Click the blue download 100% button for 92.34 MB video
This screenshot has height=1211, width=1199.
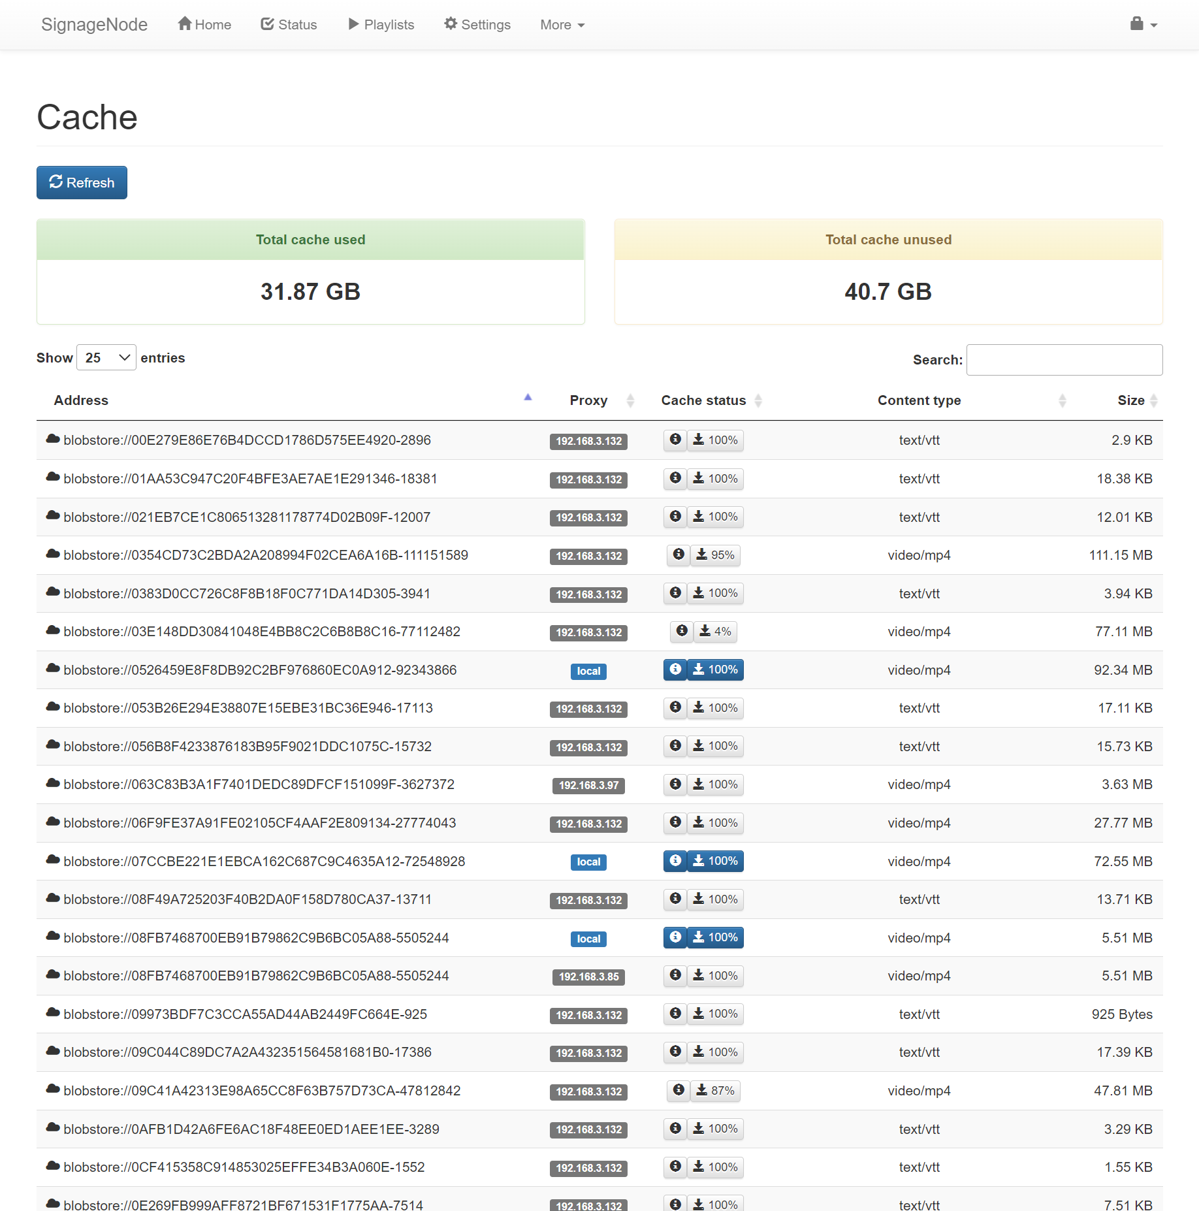pos(715,670)
